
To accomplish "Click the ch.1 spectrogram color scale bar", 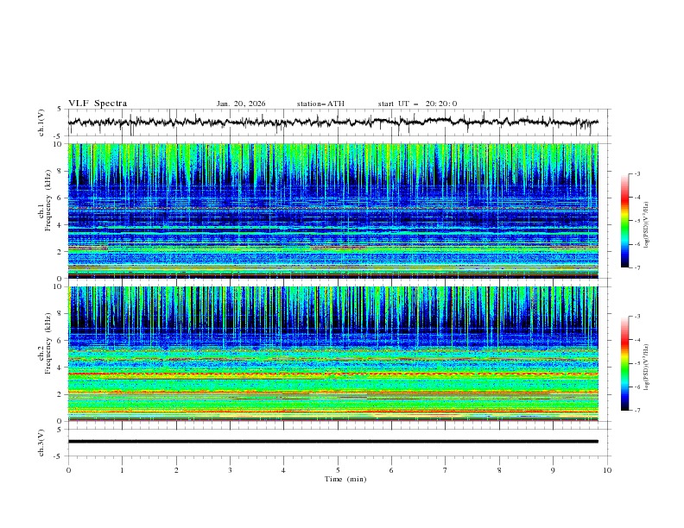I will click(624, 221).
